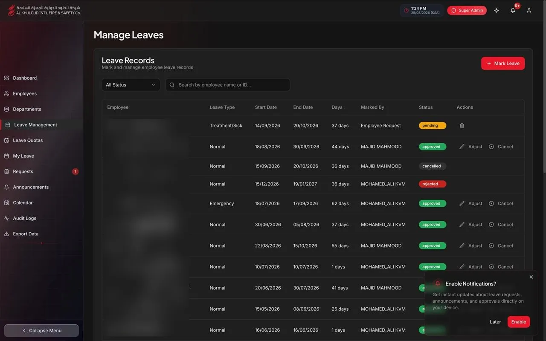
Task: Click the time and date display in header
Action: pyautogui.click(x=421, y=10)
